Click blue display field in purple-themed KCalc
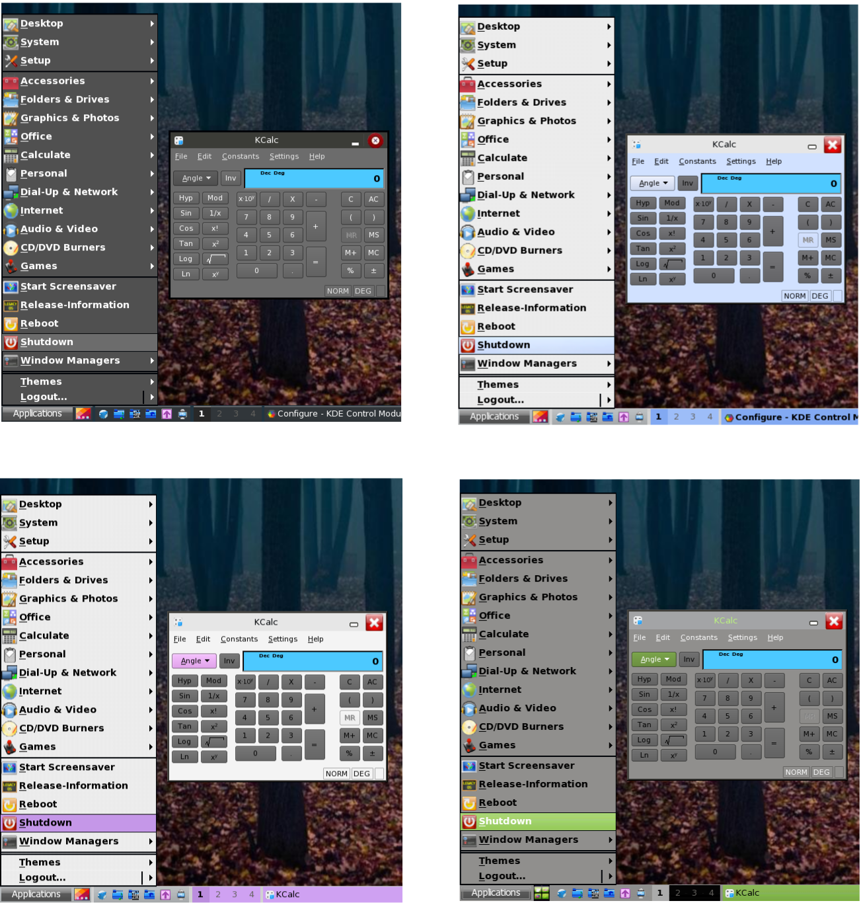 [x=313, y=661]
